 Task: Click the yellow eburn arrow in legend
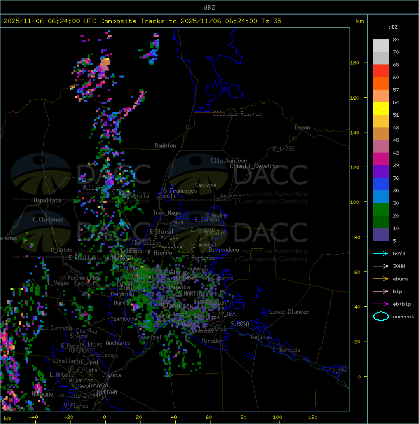[381, 279]
